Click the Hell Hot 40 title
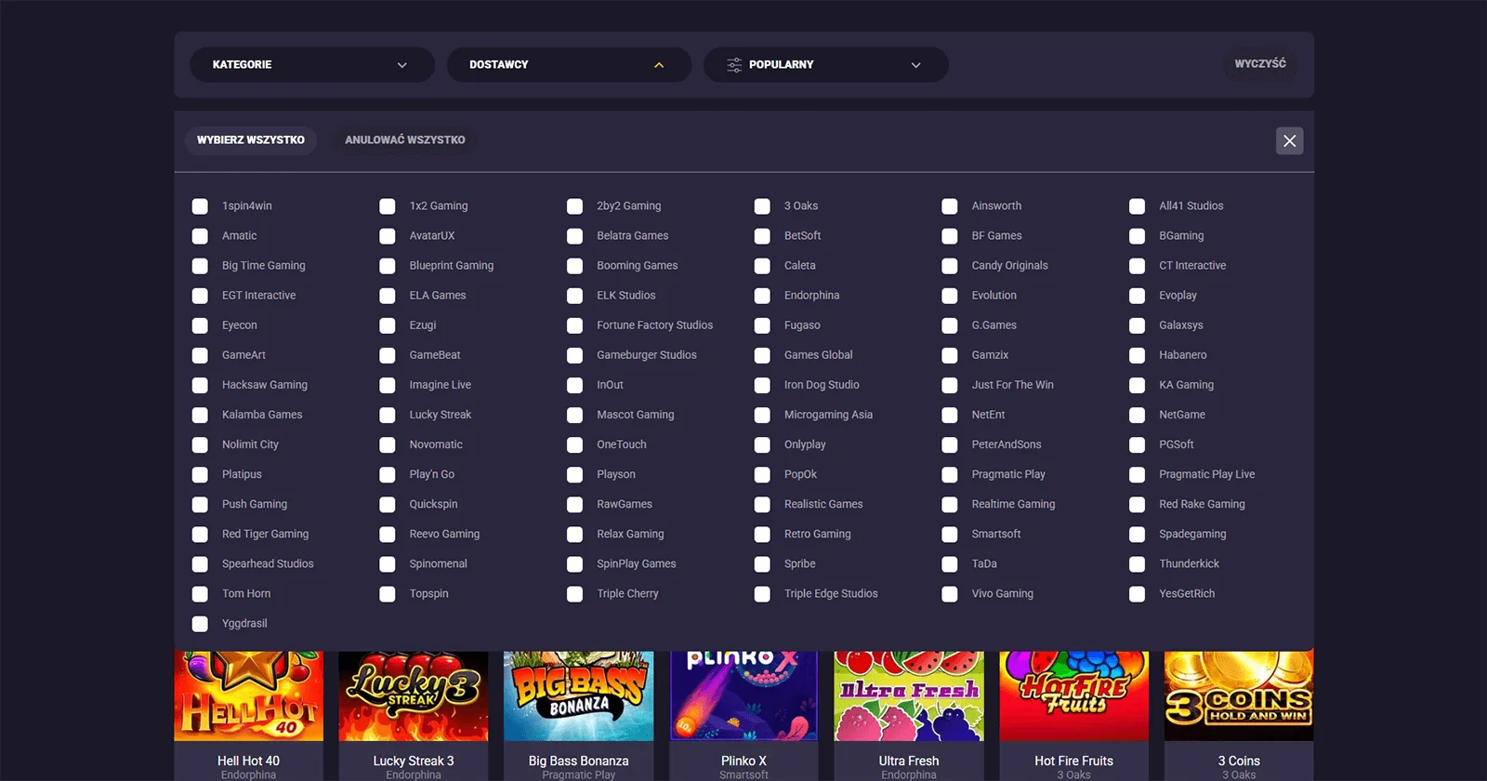 (x=249, y=761)
